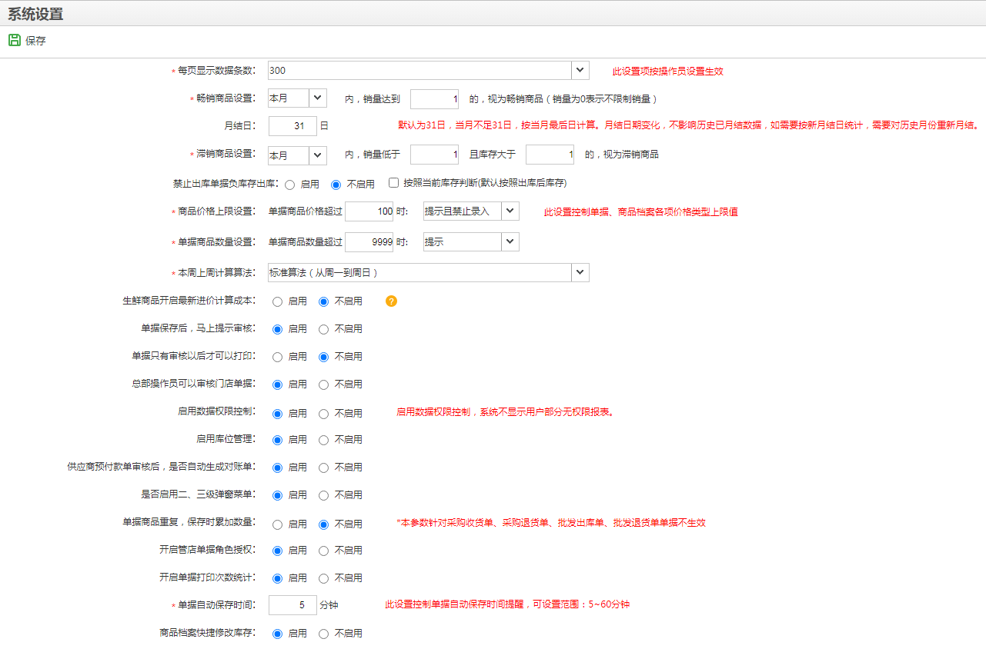
Task: Click the green save disk icon
Action: click(14, 40)
